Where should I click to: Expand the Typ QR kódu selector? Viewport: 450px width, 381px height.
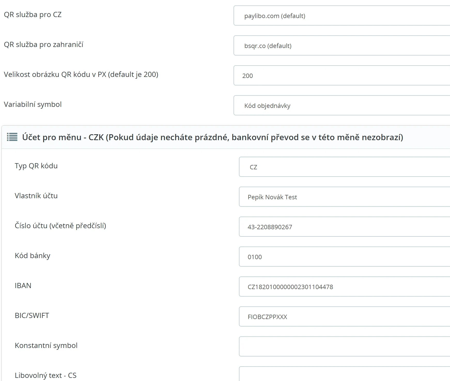pos(344,167)
